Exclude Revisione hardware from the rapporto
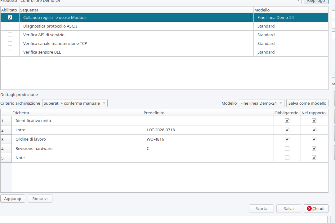Image resolution: width=335 pixels, height=223 pixels. point(314,149)
